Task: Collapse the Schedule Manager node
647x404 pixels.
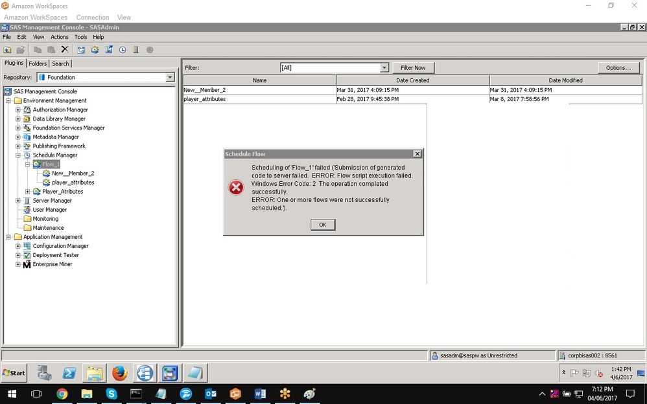Action: pyautogui.click(x=18, y=155)
